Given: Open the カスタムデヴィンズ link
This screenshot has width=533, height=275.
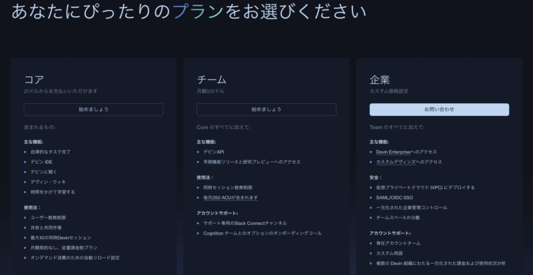Looking at the screenshot, I should tap(396, 162).
